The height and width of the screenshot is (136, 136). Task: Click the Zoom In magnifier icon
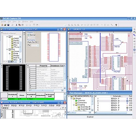tap(69, 25)
